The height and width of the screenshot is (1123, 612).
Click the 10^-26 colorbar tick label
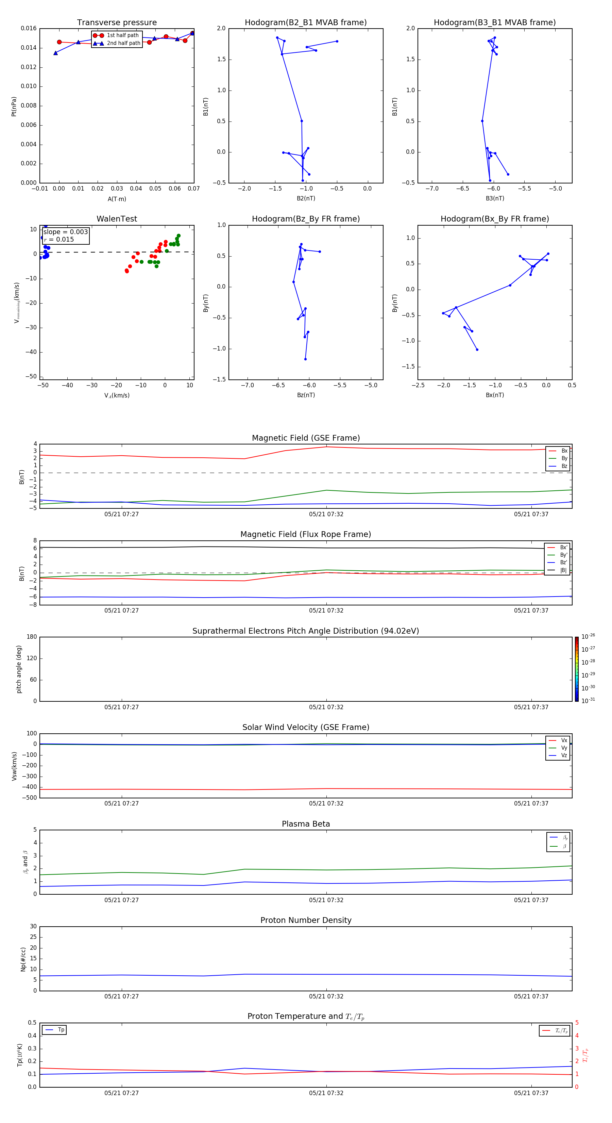click(x=588, y=636)
